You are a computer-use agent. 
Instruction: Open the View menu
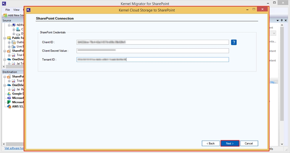tap(16, 10)
